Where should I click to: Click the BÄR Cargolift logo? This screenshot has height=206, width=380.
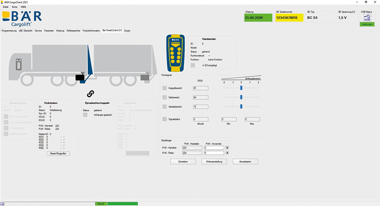coord(22,18)
